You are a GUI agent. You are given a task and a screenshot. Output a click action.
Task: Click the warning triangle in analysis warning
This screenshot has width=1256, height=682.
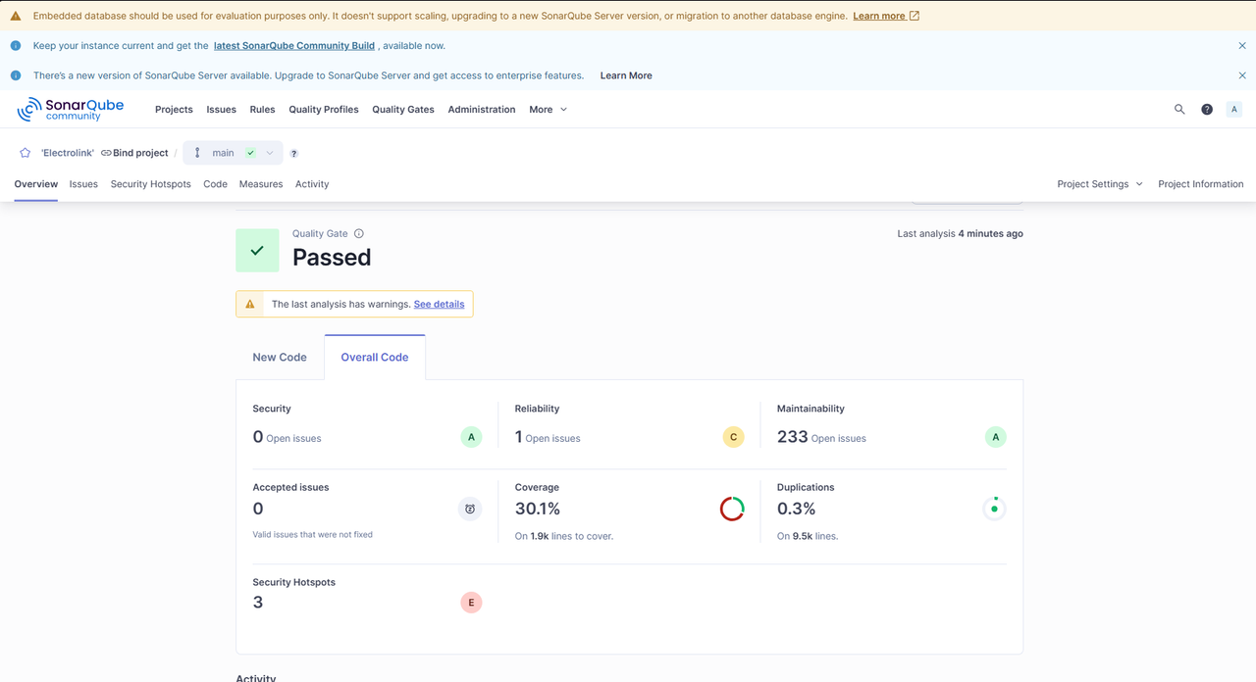pyautogui.click(x=249, y=304)
